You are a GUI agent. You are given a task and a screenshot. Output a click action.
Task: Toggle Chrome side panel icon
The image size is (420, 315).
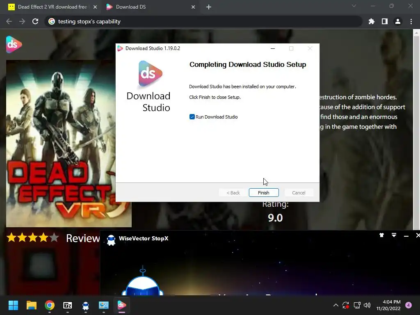pos(385,21)
